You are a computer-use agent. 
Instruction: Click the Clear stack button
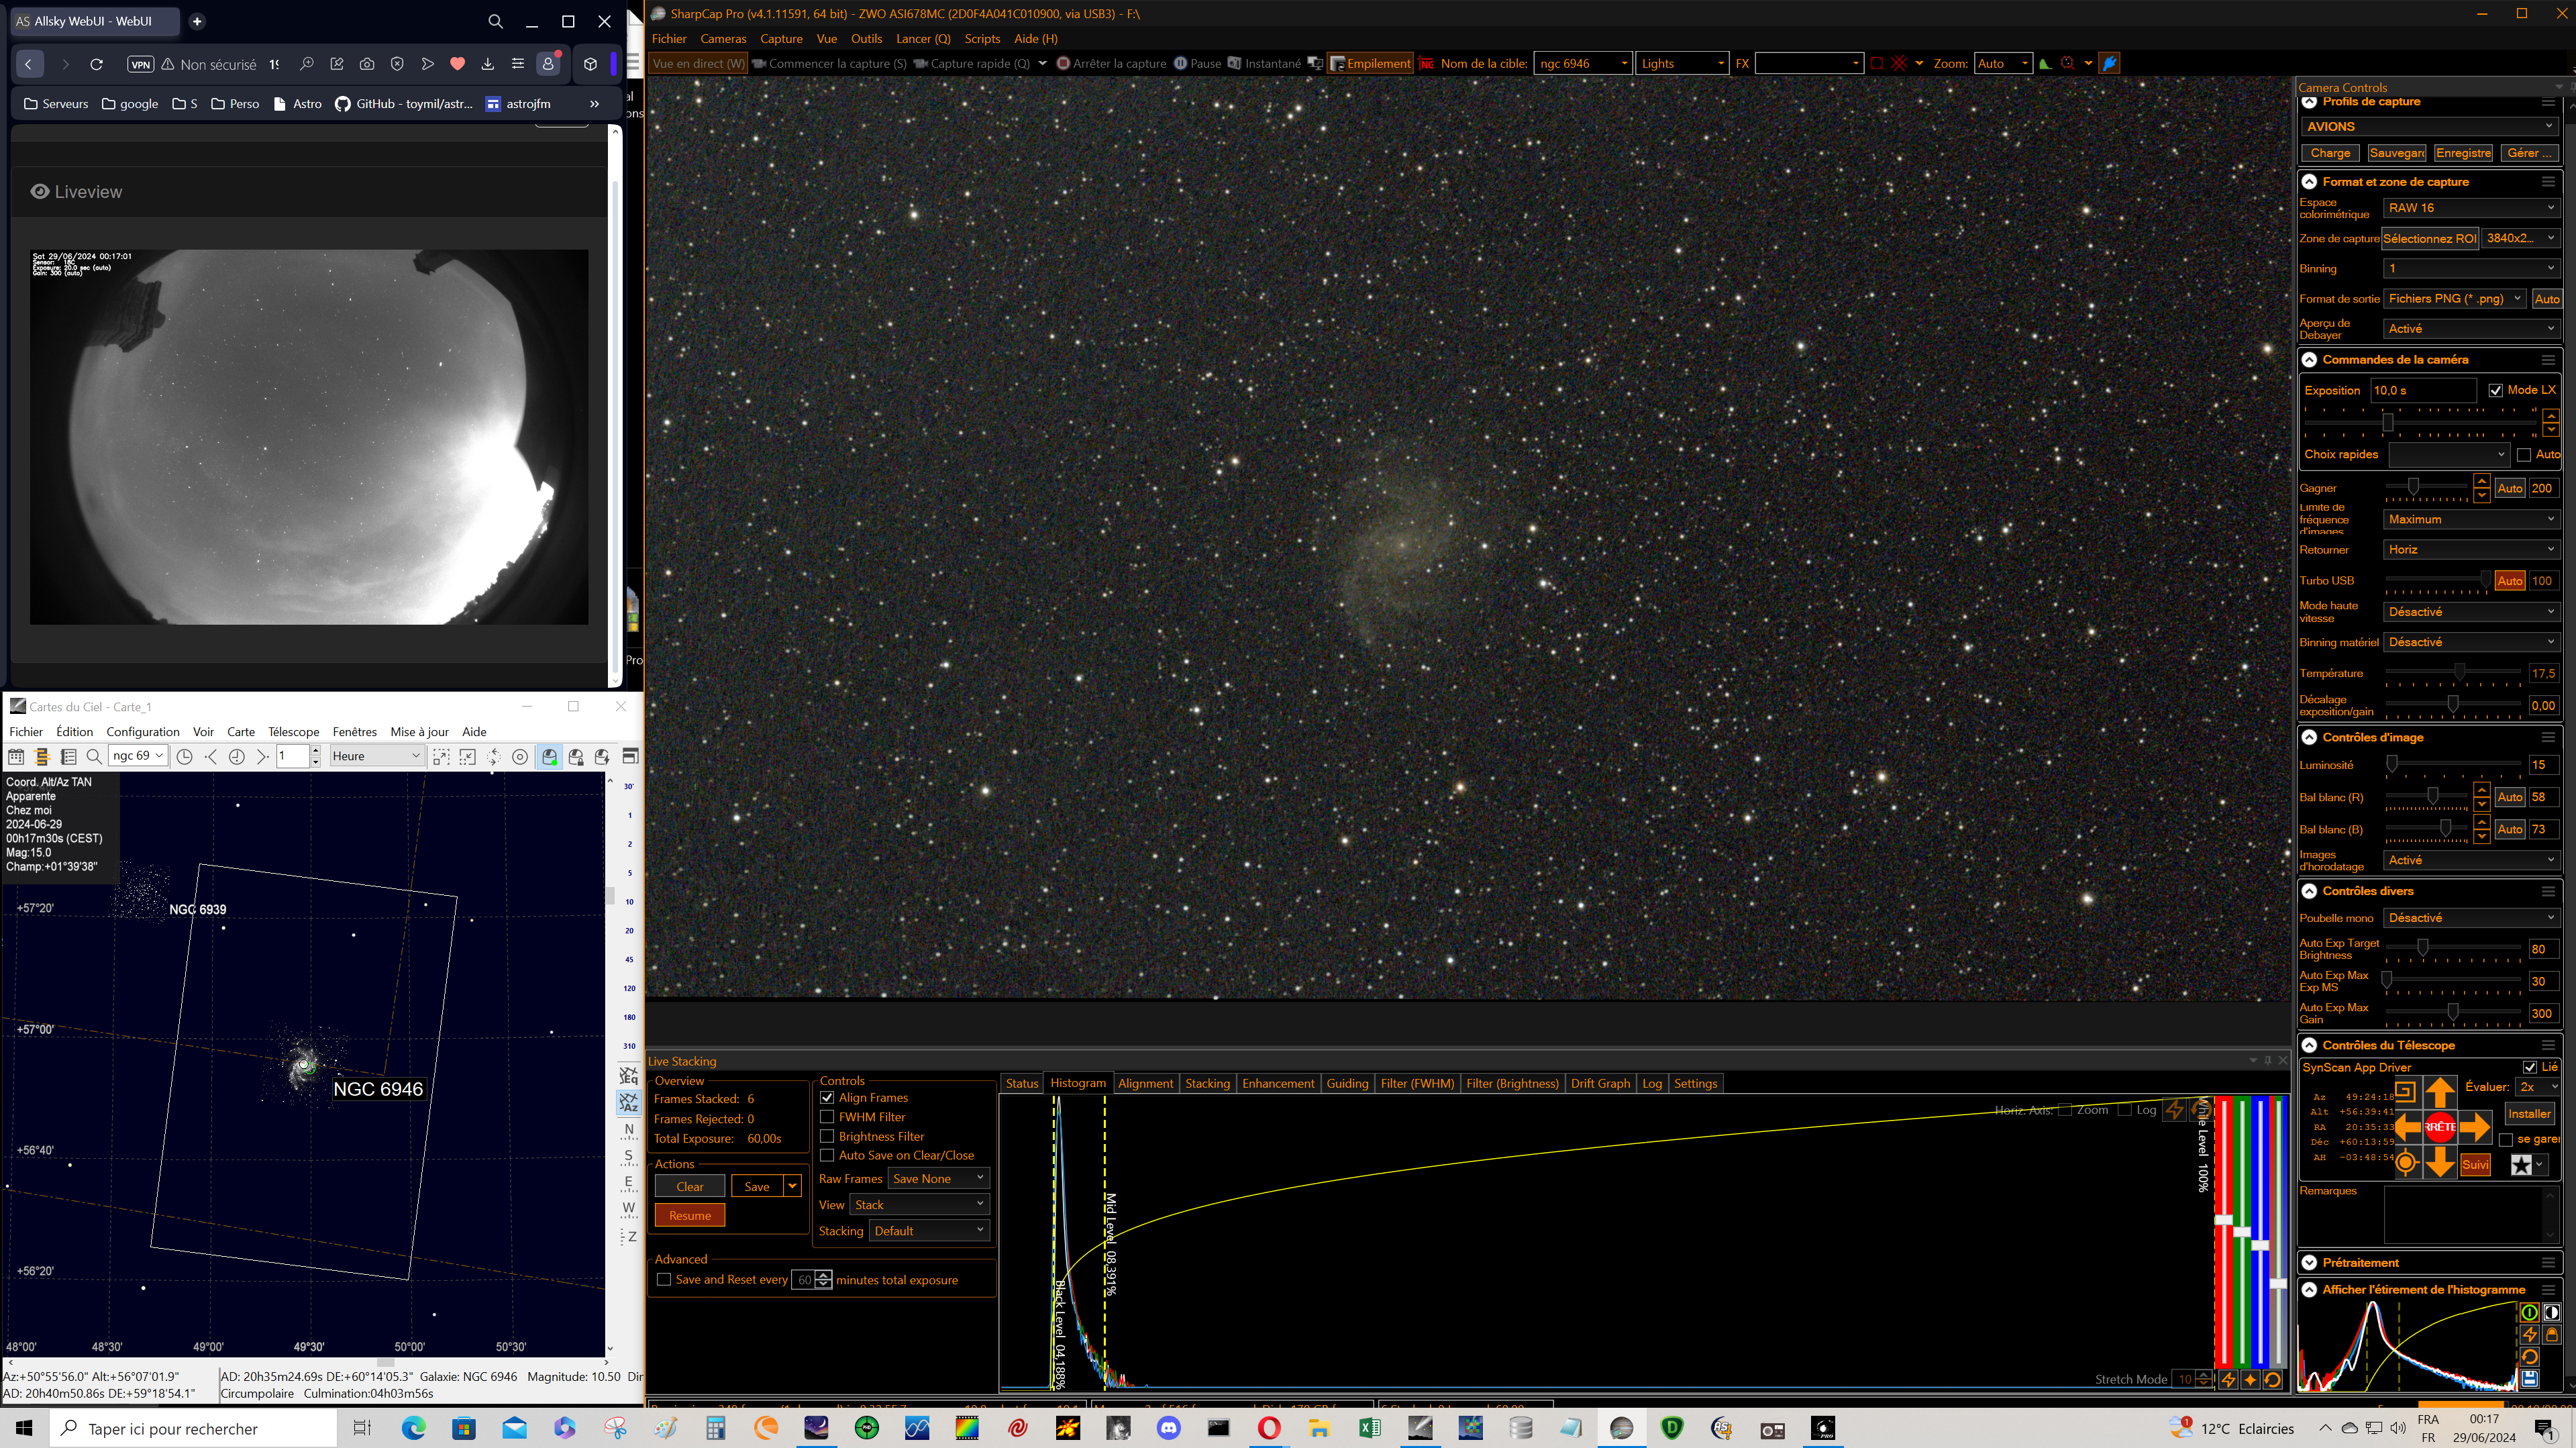point(689,1186)
